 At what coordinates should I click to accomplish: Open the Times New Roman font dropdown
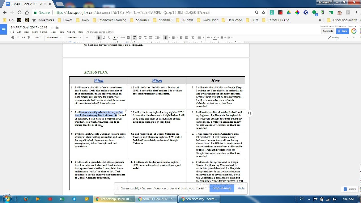[74, 37]
